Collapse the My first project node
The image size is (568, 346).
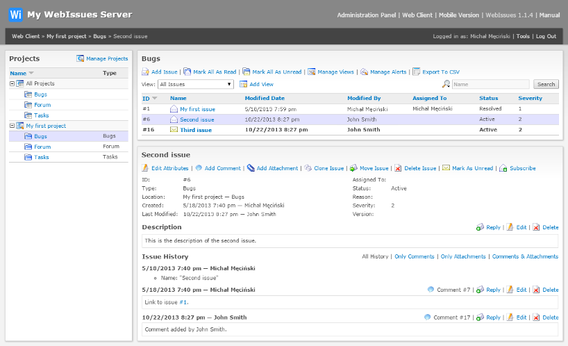point(12,126)
